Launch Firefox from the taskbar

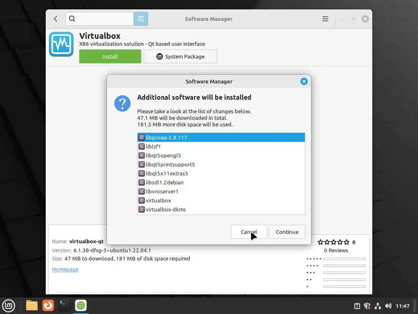point(48,306)
